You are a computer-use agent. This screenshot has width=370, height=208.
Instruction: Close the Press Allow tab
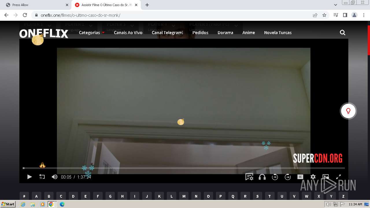click(67, 5)
